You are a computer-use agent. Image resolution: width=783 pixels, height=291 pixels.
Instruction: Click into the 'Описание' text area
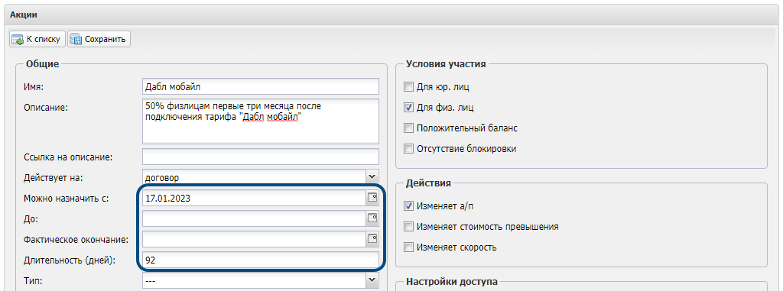pyautogui.click(x=261, y=121)
